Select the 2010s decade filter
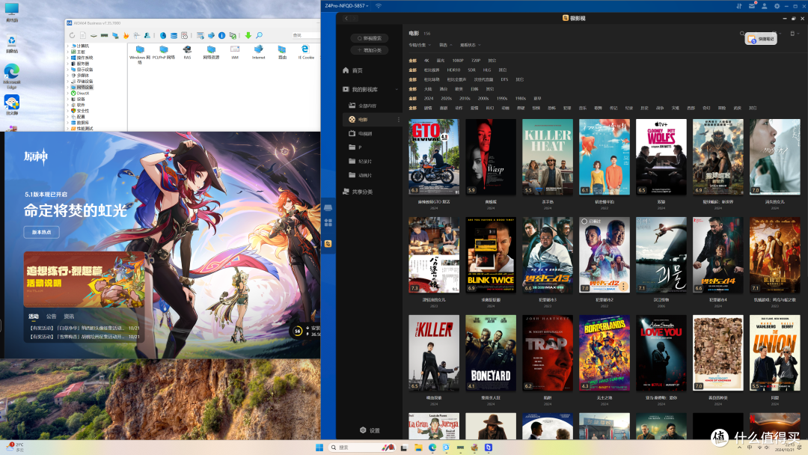Screen dimensions: 808x455 coord(465,99)
